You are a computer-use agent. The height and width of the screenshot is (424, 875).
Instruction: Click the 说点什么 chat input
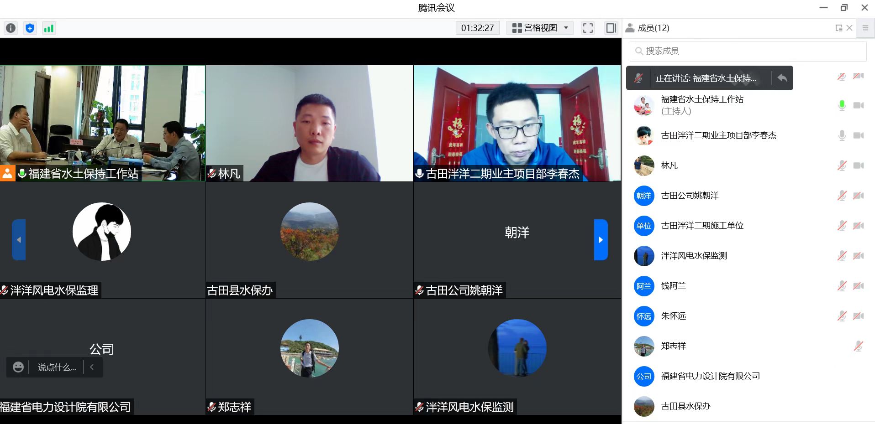coord(57,367)
